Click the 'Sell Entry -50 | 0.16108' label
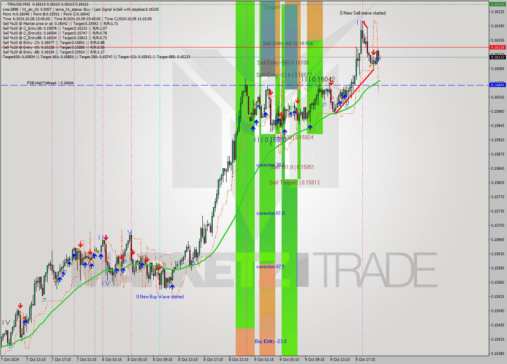This screenshot has height=364, width=507. pos(283,63)
